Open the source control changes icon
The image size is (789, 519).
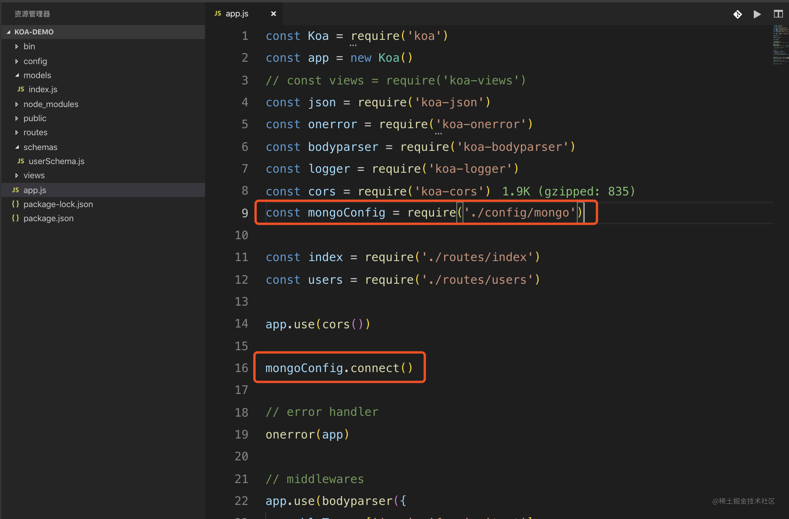point(737,14)
